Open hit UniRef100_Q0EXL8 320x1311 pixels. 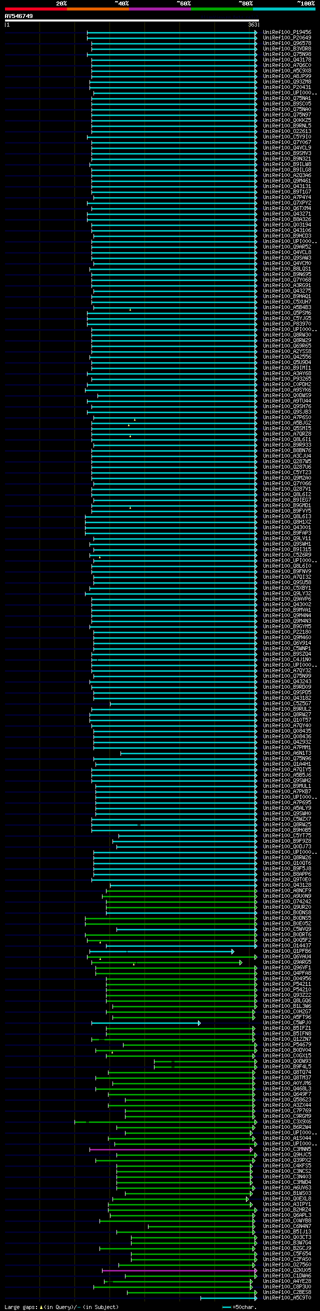287,1198
